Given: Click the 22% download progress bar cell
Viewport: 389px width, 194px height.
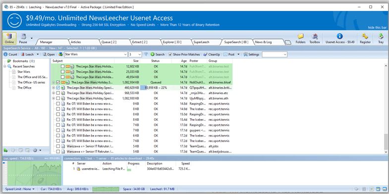Looking at the screenshot, I should 156,88.
